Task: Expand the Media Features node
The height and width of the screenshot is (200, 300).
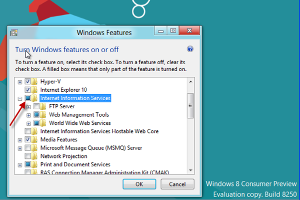Action: click(x=20, y=140)
